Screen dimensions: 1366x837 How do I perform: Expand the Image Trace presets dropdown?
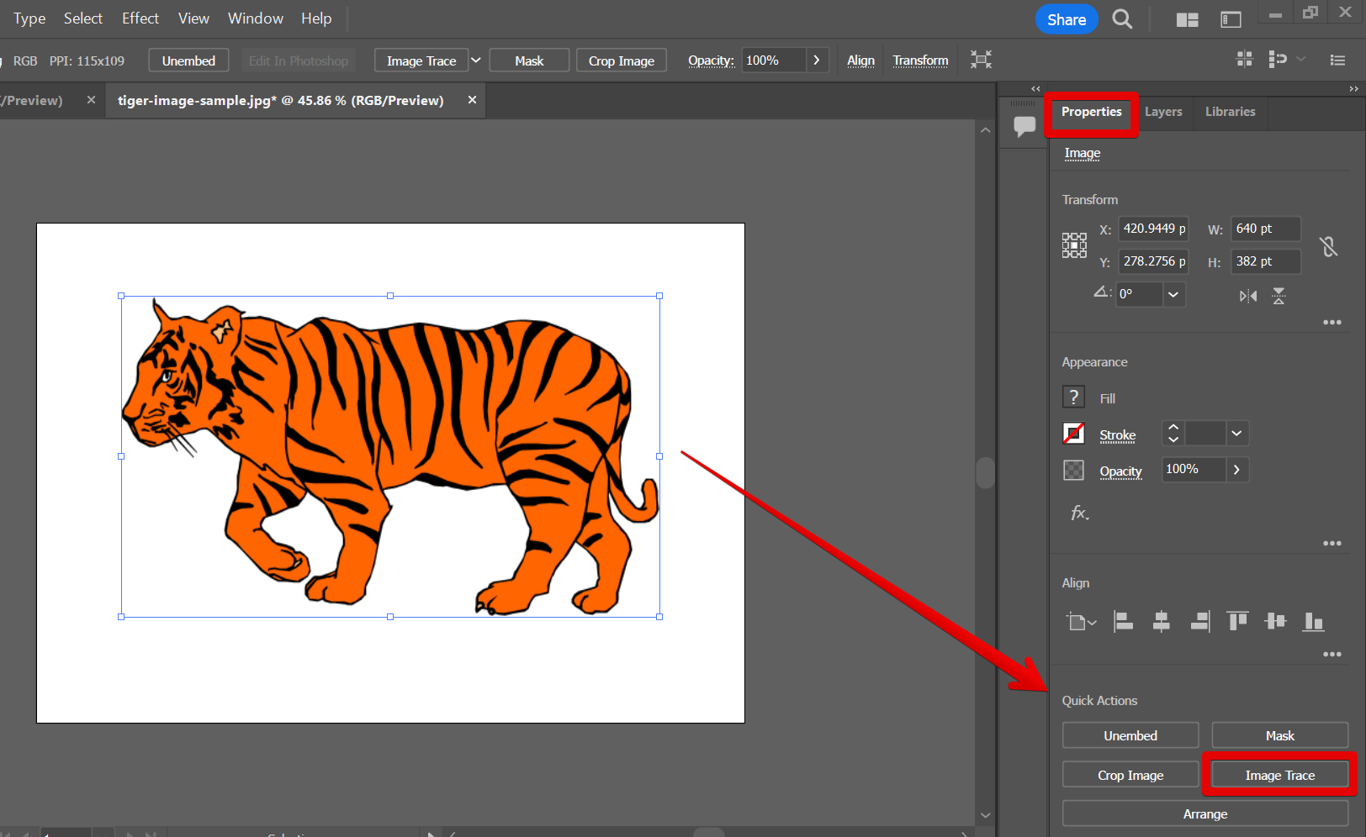[x=476, y=61]
